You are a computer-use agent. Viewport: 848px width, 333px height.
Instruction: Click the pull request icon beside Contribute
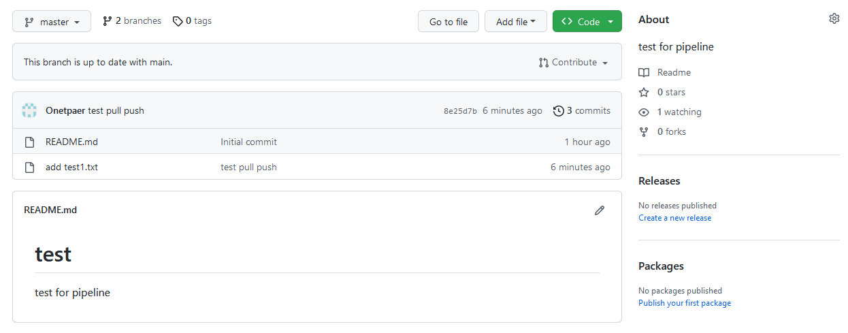pyautogui.click(x=544, y=63)
